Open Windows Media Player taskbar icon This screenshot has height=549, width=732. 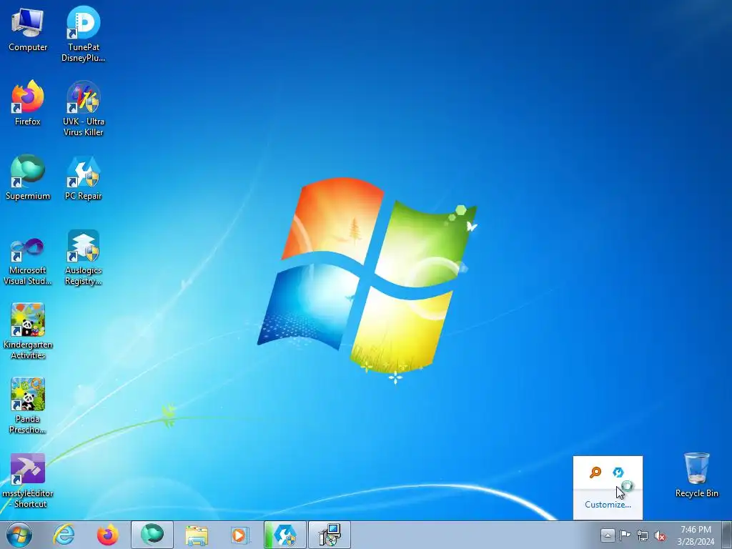coord(240,535)
